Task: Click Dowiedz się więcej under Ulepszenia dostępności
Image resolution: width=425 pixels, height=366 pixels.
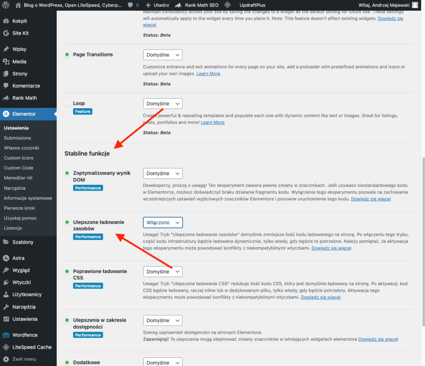Action: (378, 339)
